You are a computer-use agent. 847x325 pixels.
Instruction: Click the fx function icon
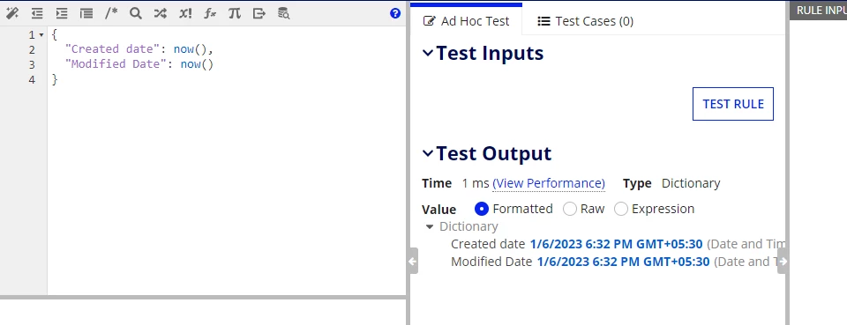[210, 13]
